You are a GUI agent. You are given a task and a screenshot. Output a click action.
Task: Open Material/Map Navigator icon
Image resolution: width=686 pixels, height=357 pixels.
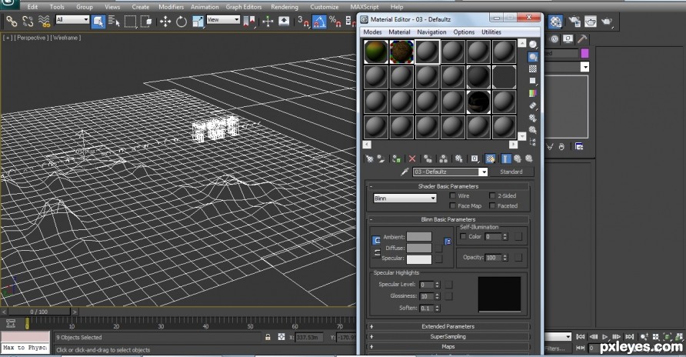pos(532,142)
